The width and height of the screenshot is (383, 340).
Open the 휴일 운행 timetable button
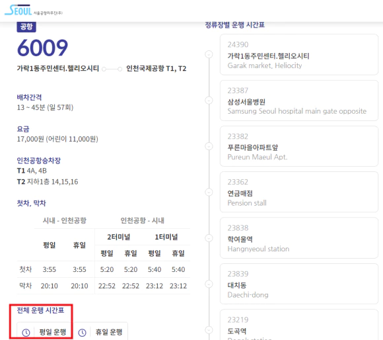click(100, 331)
